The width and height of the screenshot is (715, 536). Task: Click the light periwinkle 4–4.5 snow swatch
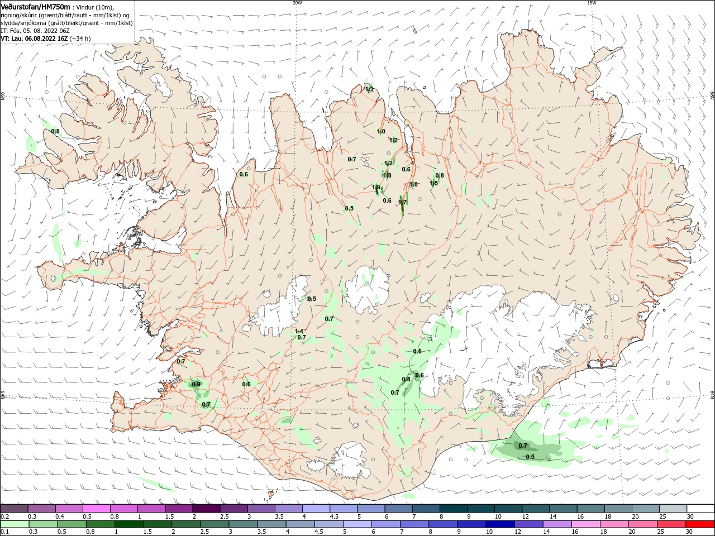pos(316,509)
